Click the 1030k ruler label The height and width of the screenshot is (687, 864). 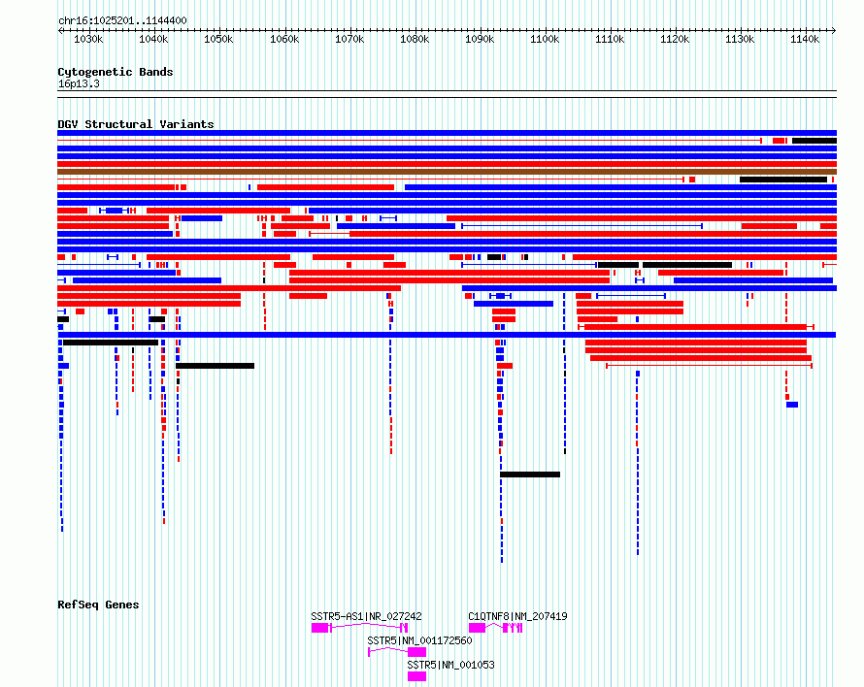tap(88, 39)
